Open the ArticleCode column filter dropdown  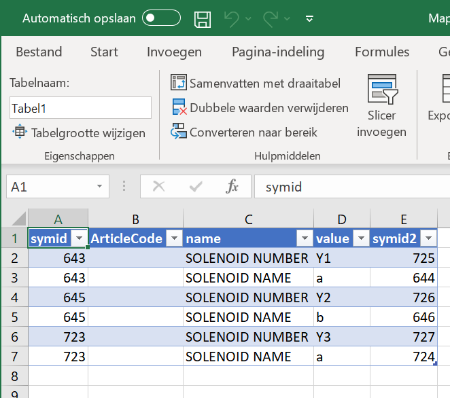coord(174,238)
